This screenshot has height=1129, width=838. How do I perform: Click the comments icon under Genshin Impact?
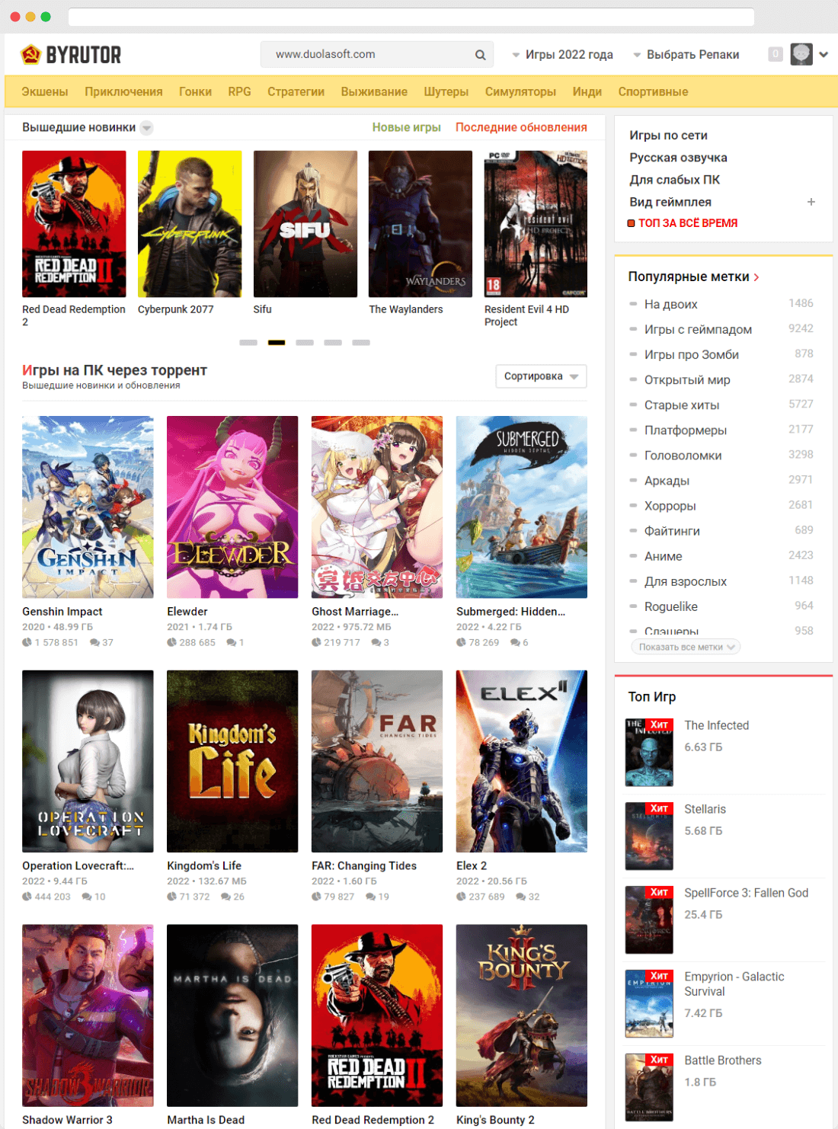point(94,643)
